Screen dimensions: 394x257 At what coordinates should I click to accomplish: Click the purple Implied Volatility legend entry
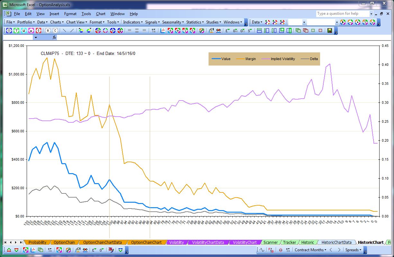[278, 59]
